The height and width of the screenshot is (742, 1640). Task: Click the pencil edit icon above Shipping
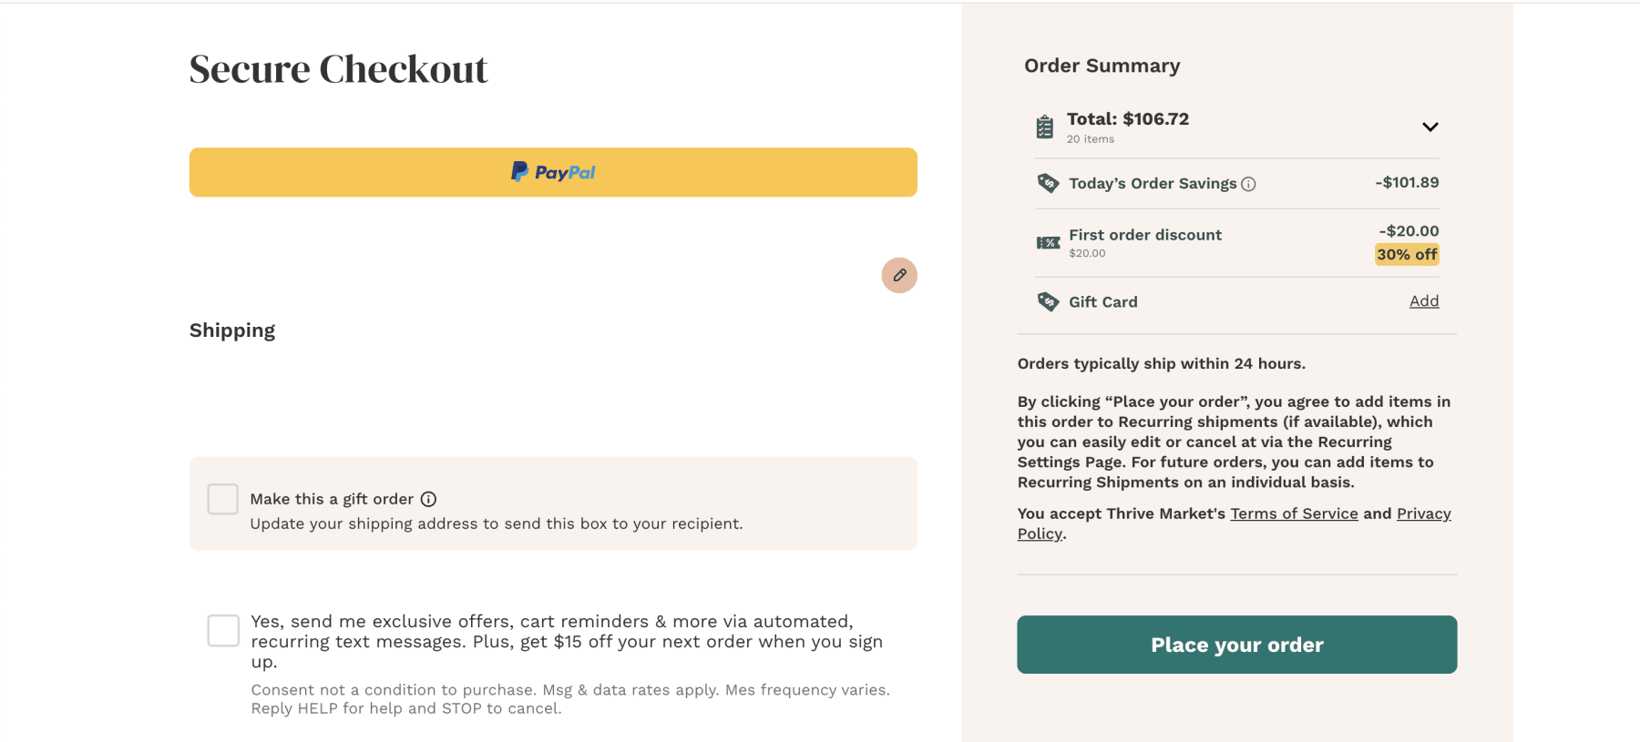899,275
